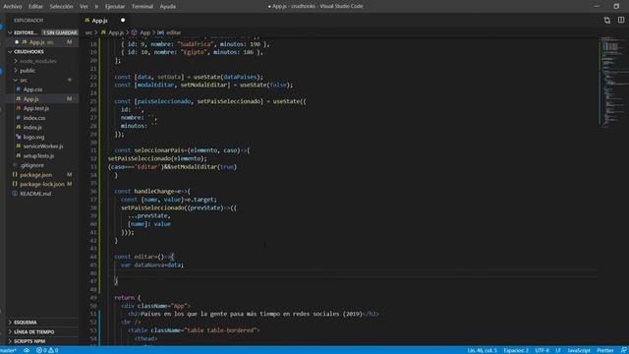Click the src breadcrumb segment
This screenshot has width=629, height=354.
[x=88, y=32]
